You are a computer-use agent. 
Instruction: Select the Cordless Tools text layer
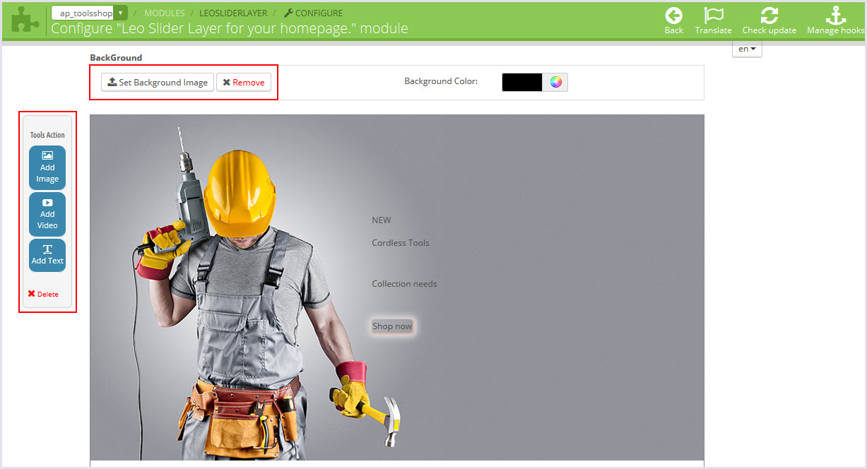(401, 243)
